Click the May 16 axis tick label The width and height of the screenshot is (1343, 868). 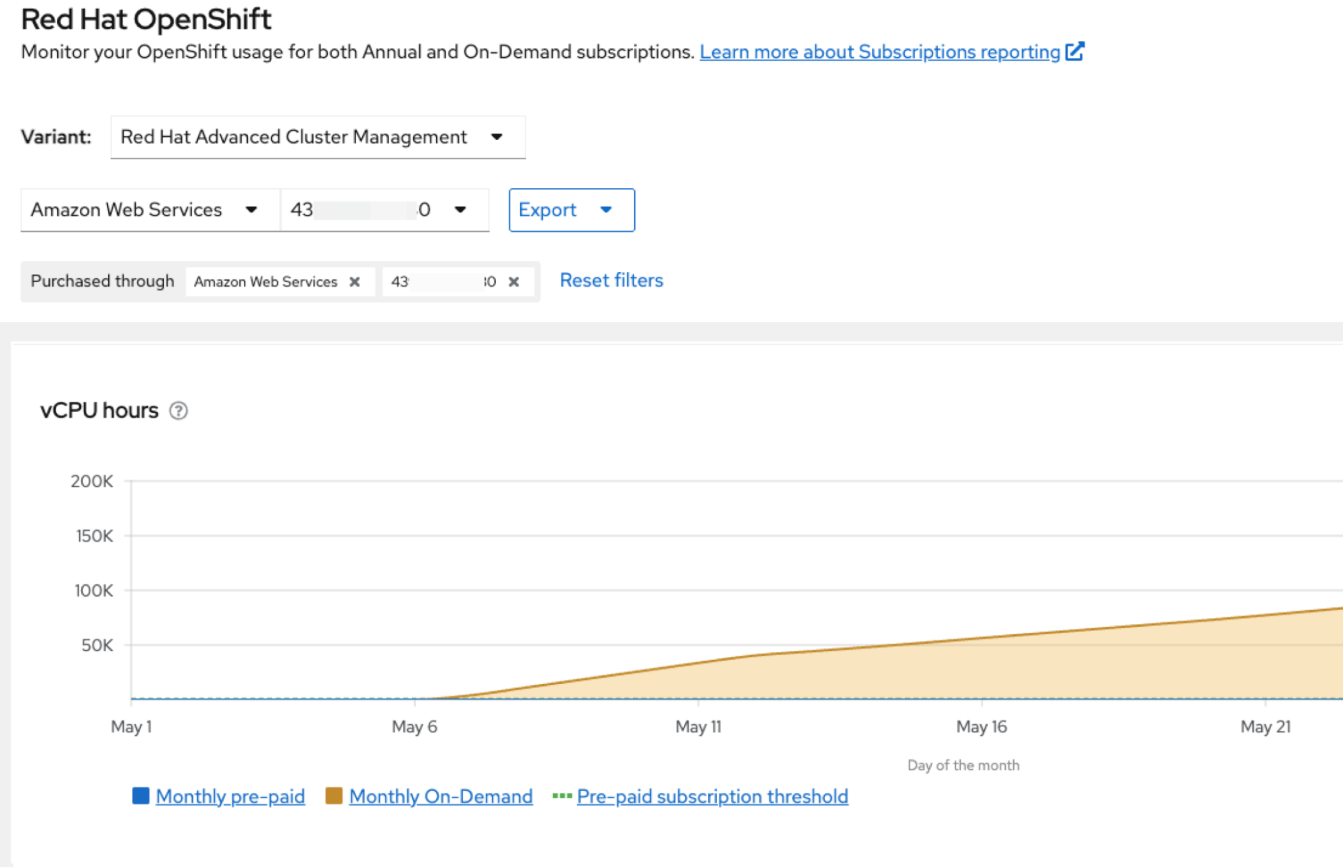click(982, 726)
